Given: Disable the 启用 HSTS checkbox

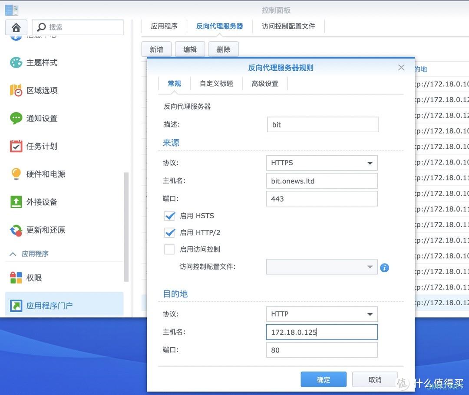Looking at the screenshot, I should tap(169, 216).
